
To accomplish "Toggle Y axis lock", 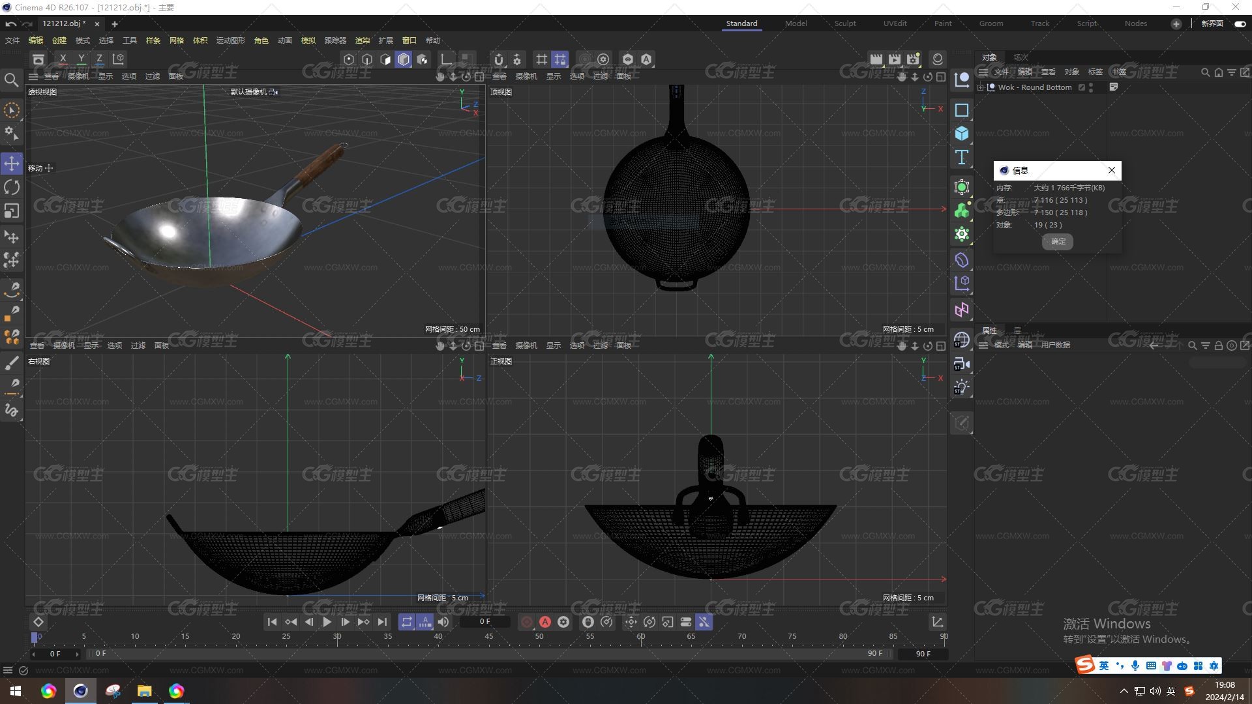I will tap(81, 59).
